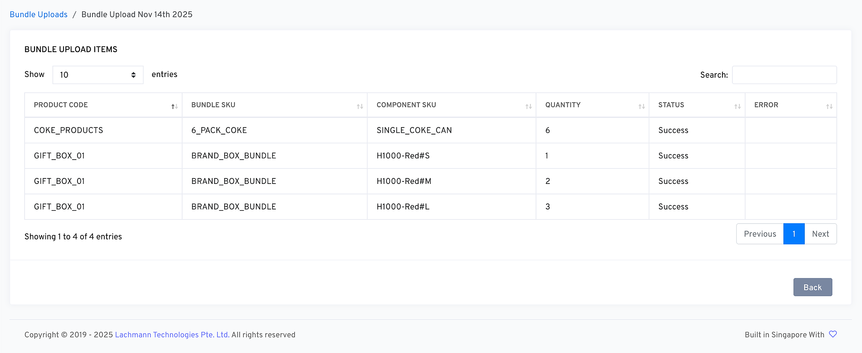This screenshot has height=353, width=862.
Task: Sort by Error column arrows
Action: click(829, 106)
